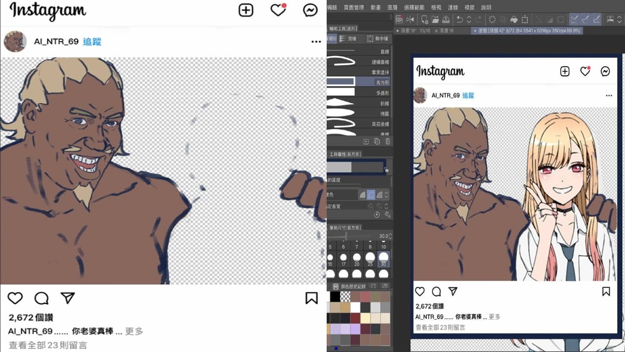625x352 pixels.
Task: Toggle the lock icon beside gray tool preview
Action: (386, 169)
